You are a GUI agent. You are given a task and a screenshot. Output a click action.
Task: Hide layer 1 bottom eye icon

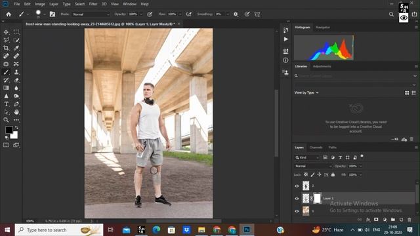tap(297, 211)
